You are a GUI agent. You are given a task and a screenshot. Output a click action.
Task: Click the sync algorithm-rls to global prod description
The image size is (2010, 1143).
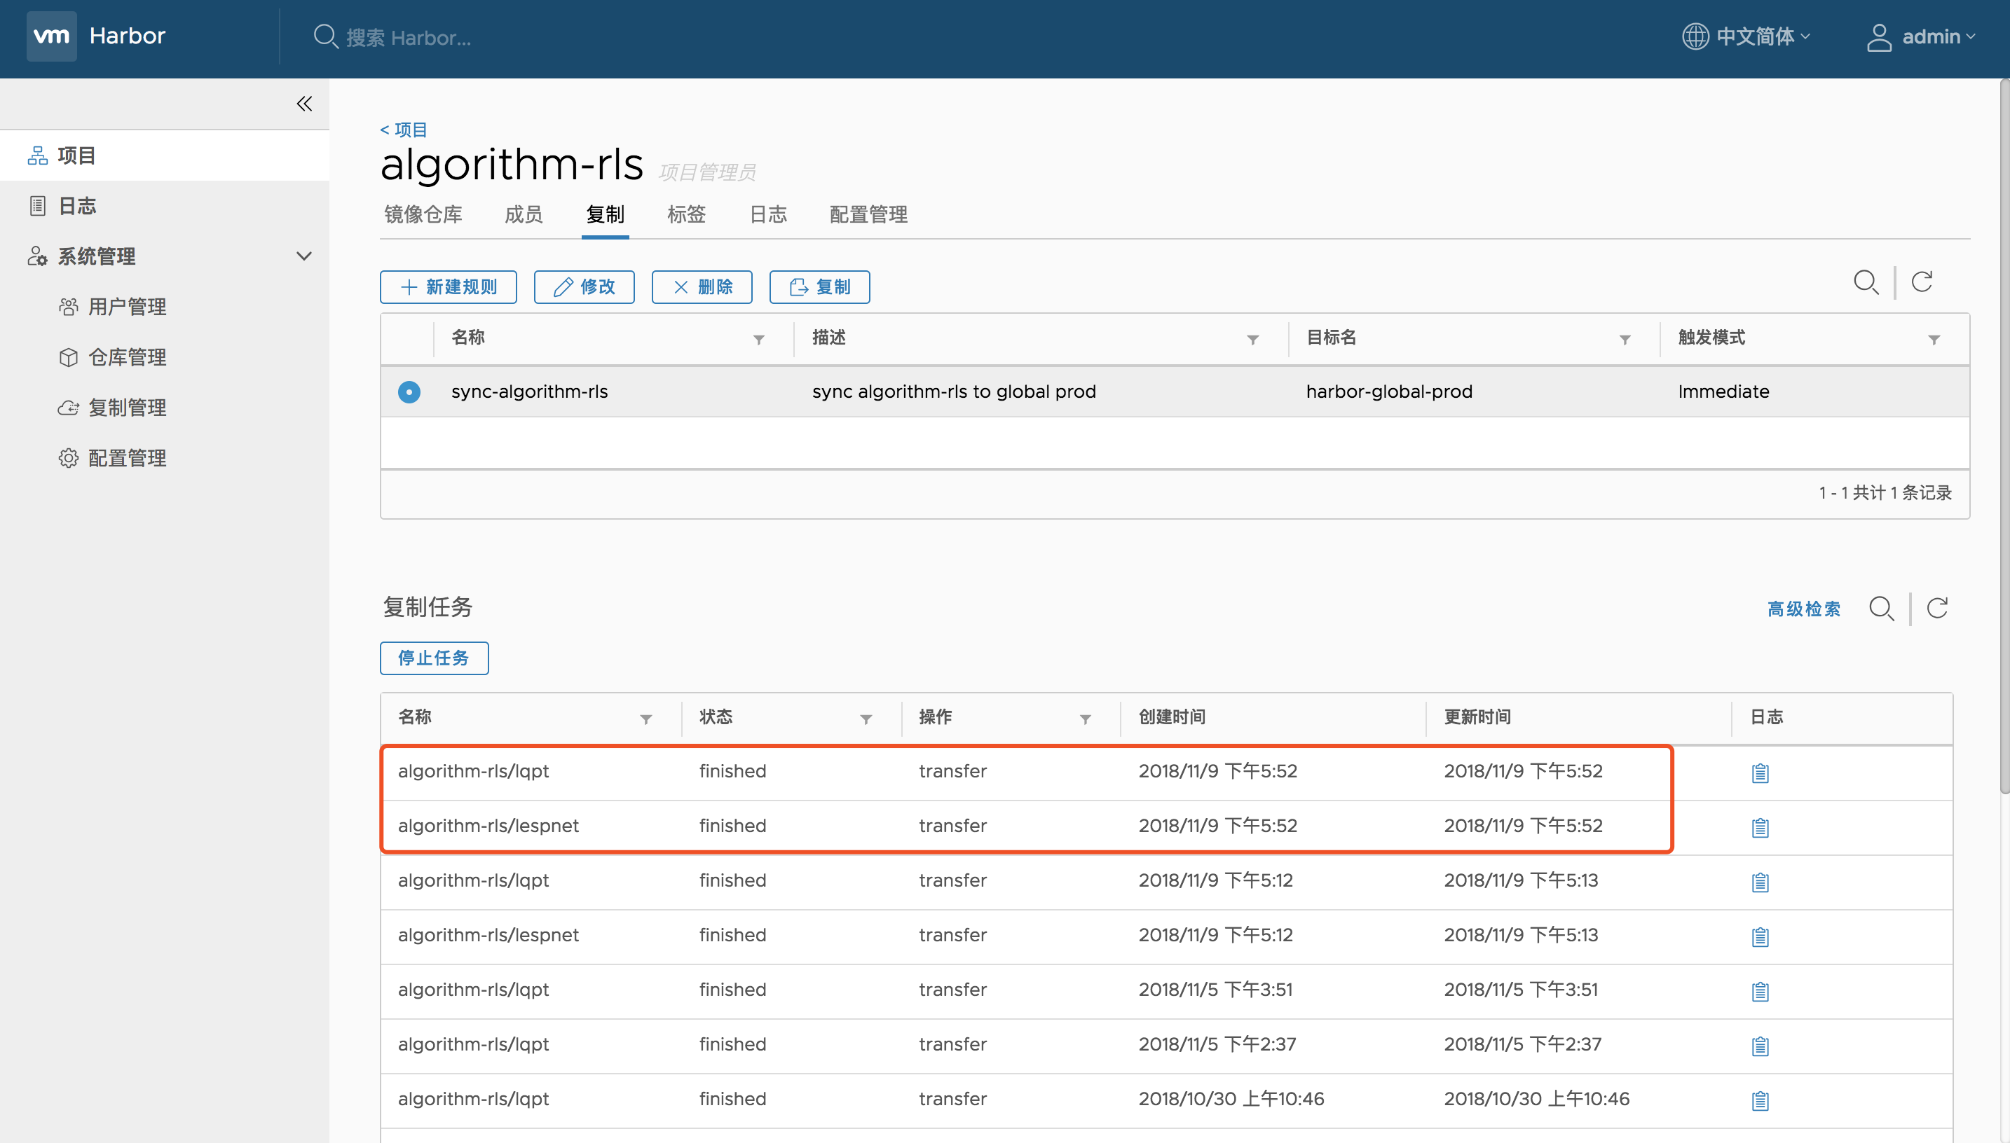(954, 392)
